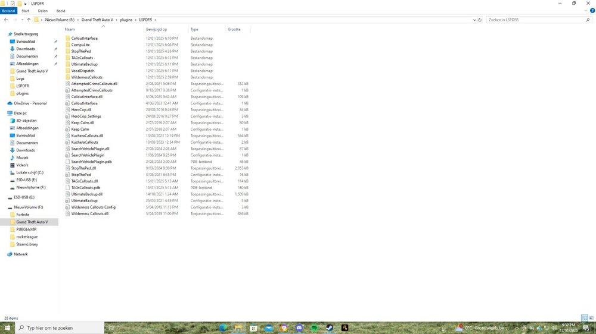The image size is (596, 334).
Task: Refresh the LSPDFR folder view
Action: tap(480, 20)
